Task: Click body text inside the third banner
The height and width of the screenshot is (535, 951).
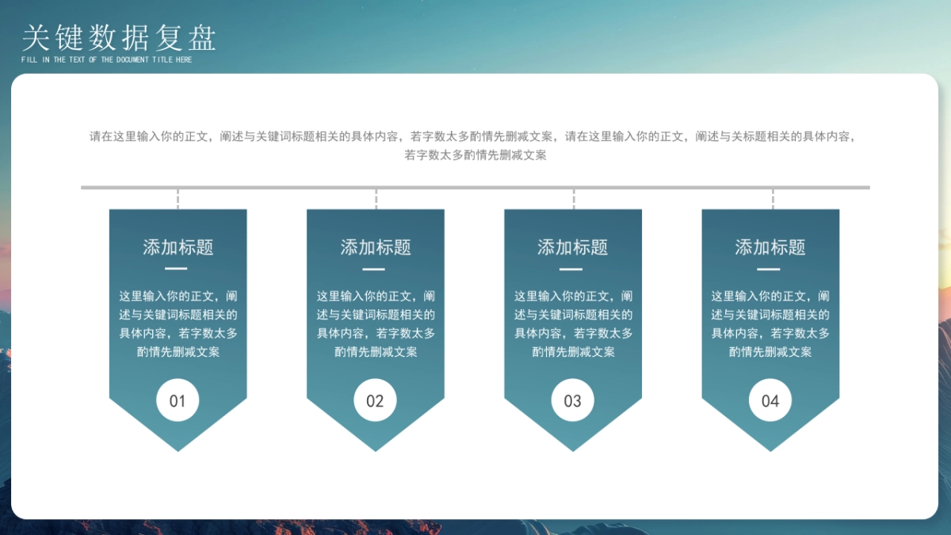Action: click(572, 323)
